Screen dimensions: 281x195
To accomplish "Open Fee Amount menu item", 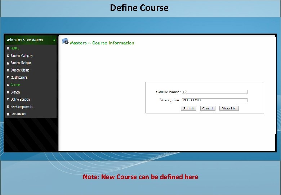I will [x=18, y=114].
